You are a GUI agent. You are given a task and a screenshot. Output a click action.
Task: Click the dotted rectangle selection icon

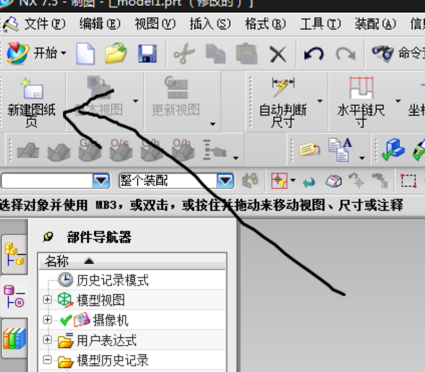(408, 181)
